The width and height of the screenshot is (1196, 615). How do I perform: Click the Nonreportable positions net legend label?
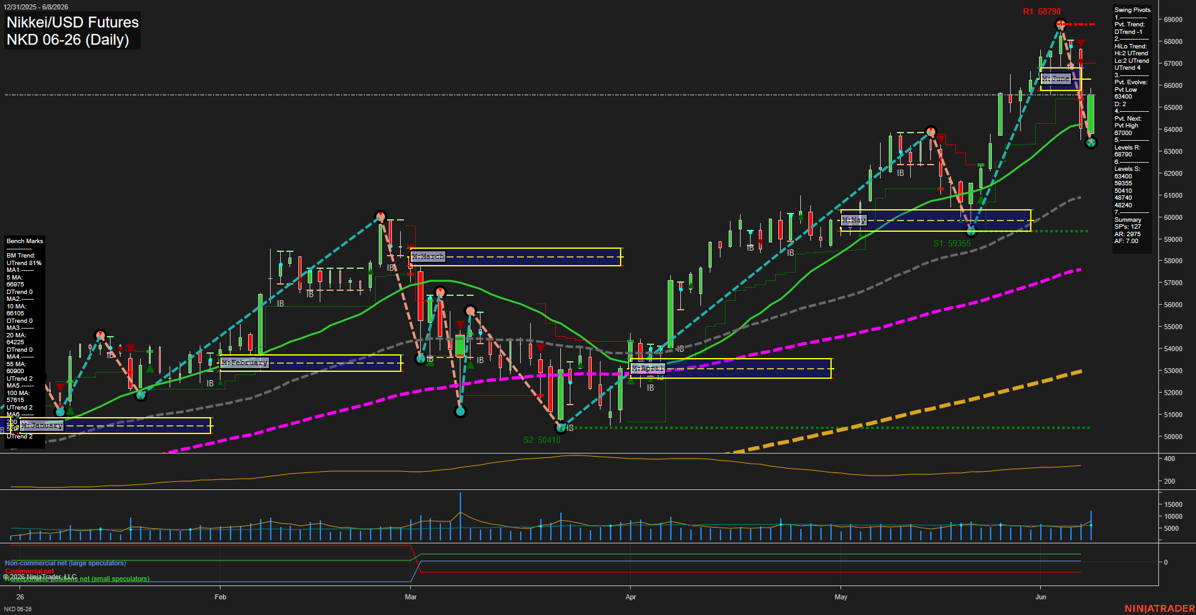tap(77, 579)
